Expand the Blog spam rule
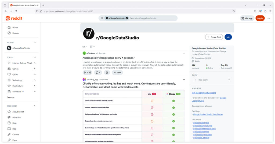 coord(229,80)
